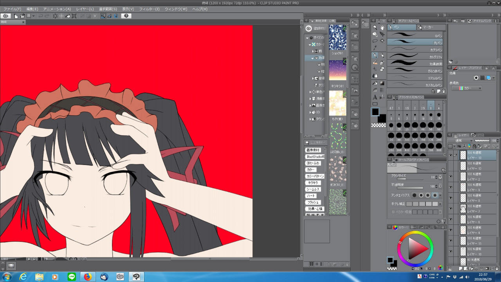Show hidden layer レイヤー 12
Image resolution: width=501 pixels, height=282 pixels.
(x=451, y=166)
